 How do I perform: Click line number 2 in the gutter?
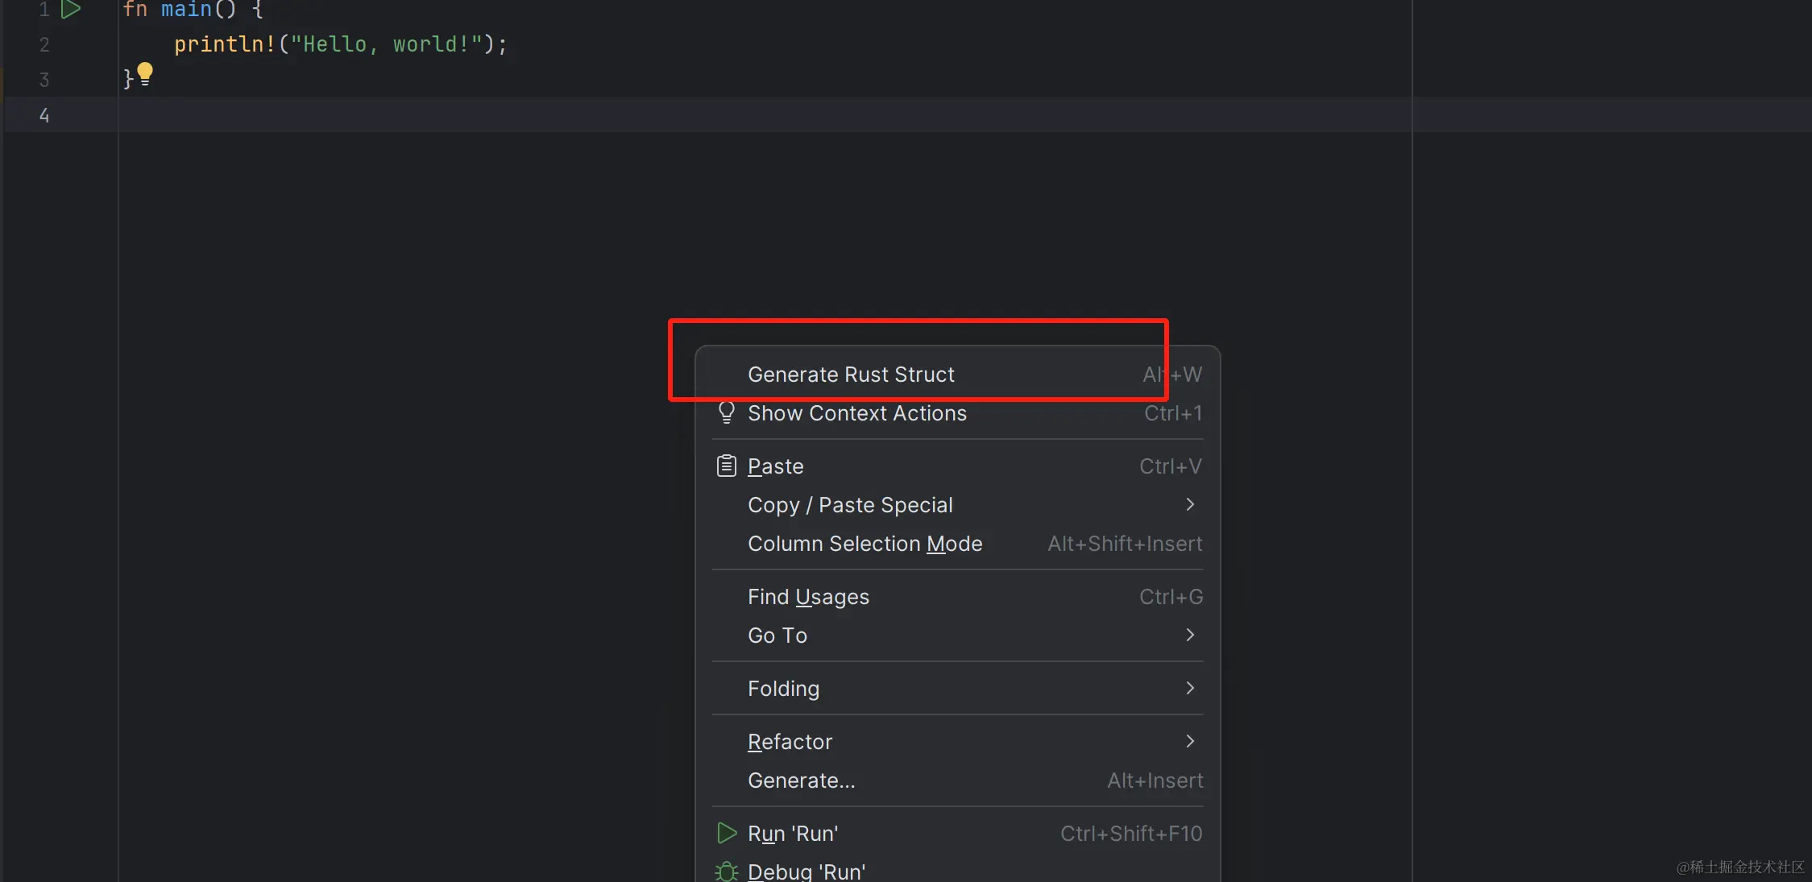[44, 45]
